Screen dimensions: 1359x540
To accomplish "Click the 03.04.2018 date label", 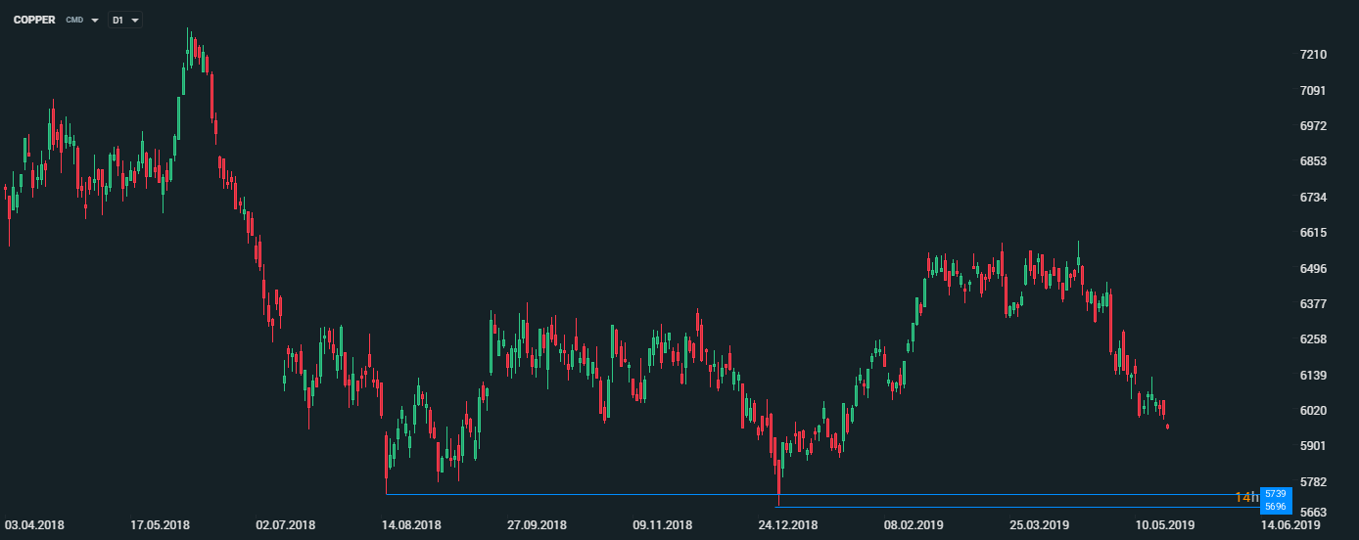I will pos(34,526).
